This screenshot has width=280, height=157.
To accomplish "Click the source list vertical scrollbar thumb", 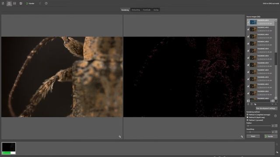I will (276, 59).
